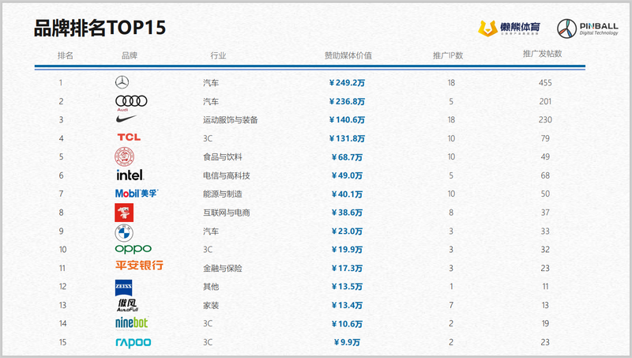632x358 pixels.
Task: Click the 赞助媒体价值 column header
Action: pyautogui.click(x=348, y=56)
